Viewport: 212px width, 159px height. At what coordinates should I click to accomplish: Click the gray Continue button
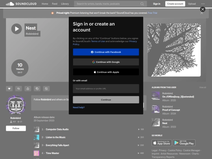[x=106, y=100]
